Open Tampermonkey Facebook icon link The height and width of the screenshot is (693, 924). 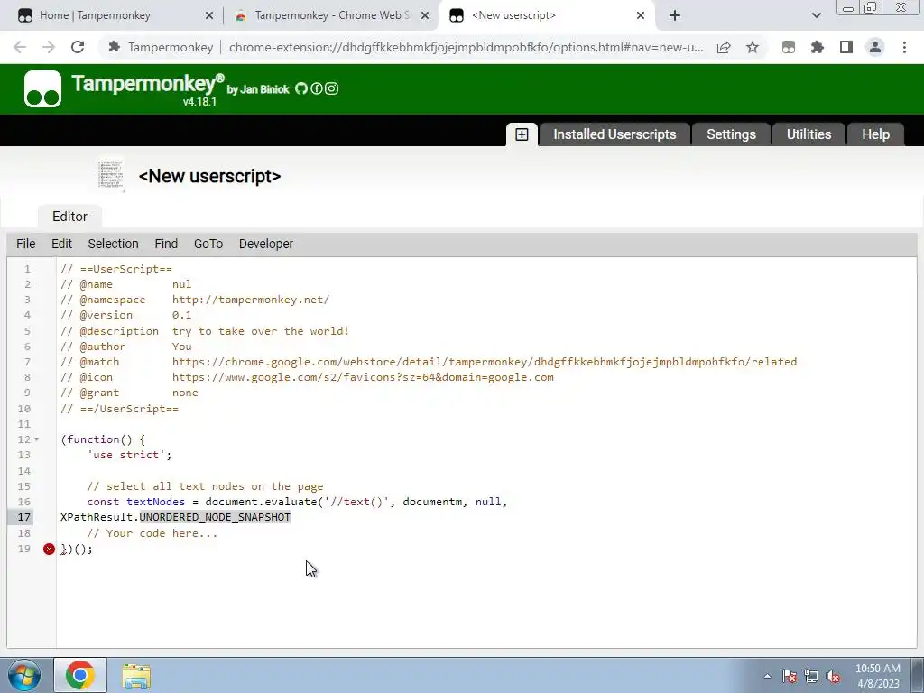317,88
